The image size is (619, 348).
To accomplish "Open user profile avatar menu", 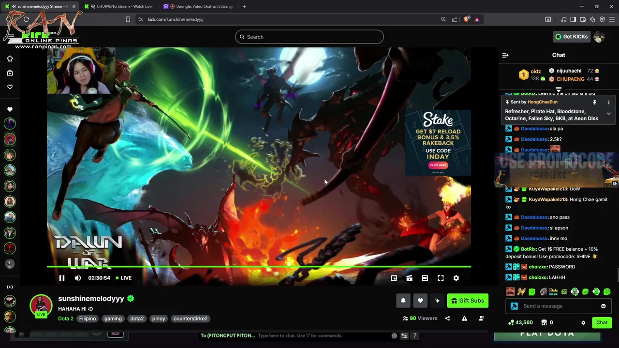I will (599, 37).
